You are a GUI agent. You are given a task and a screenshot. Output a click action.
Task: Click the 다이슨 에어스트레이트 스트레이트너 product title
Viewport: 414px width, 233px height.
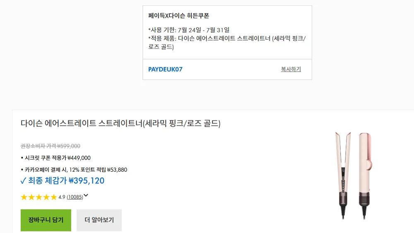(x=120, y=123)
